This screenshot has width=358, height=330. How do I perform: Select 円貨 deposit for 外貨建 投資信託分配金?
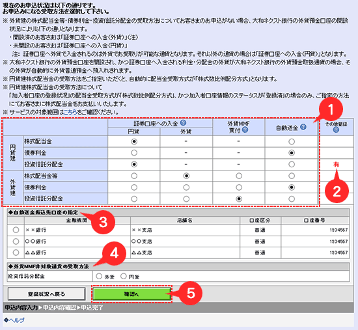coord(134,199)
